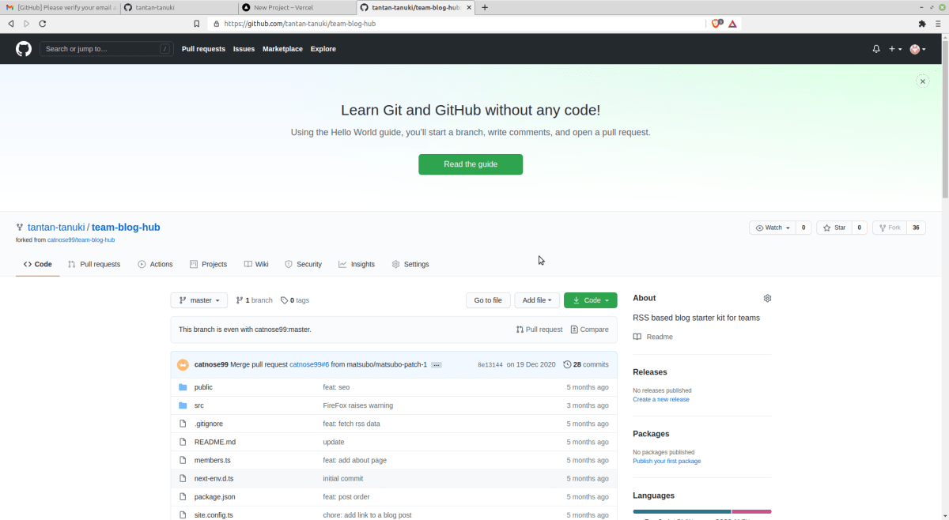Open the notifications bell
Image resolution: width=949 pixels, height=520 pixels.
point(876,49)
